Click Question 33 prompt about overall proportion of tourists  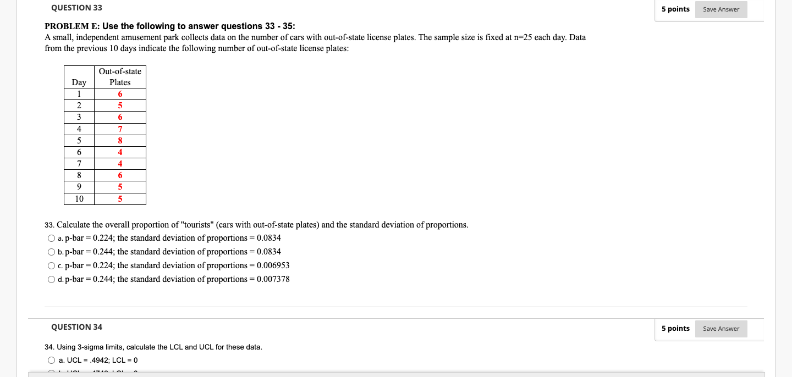pos(257,224)
